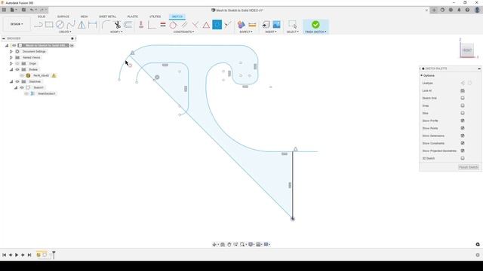Click the Pan hand icon in navigation bar
Viewport: 483px width, 271px height.
[229, 245]
